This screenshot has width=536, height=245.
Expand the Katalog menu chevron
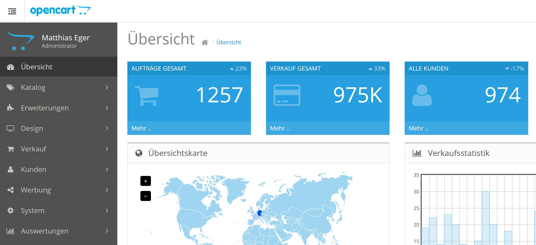click(x=107, y=87)
